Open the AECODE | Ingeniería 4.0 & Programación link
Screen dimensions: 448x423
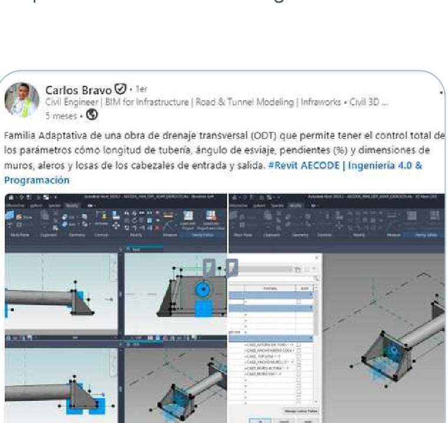click(x=213, y=173)
